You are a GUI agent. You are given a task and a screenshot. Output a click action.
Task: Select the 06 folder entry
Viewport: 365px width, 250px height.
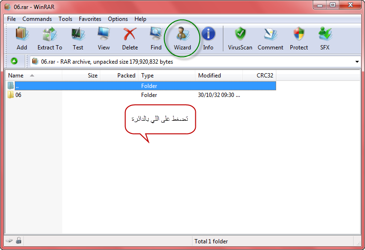click(18, 95)
